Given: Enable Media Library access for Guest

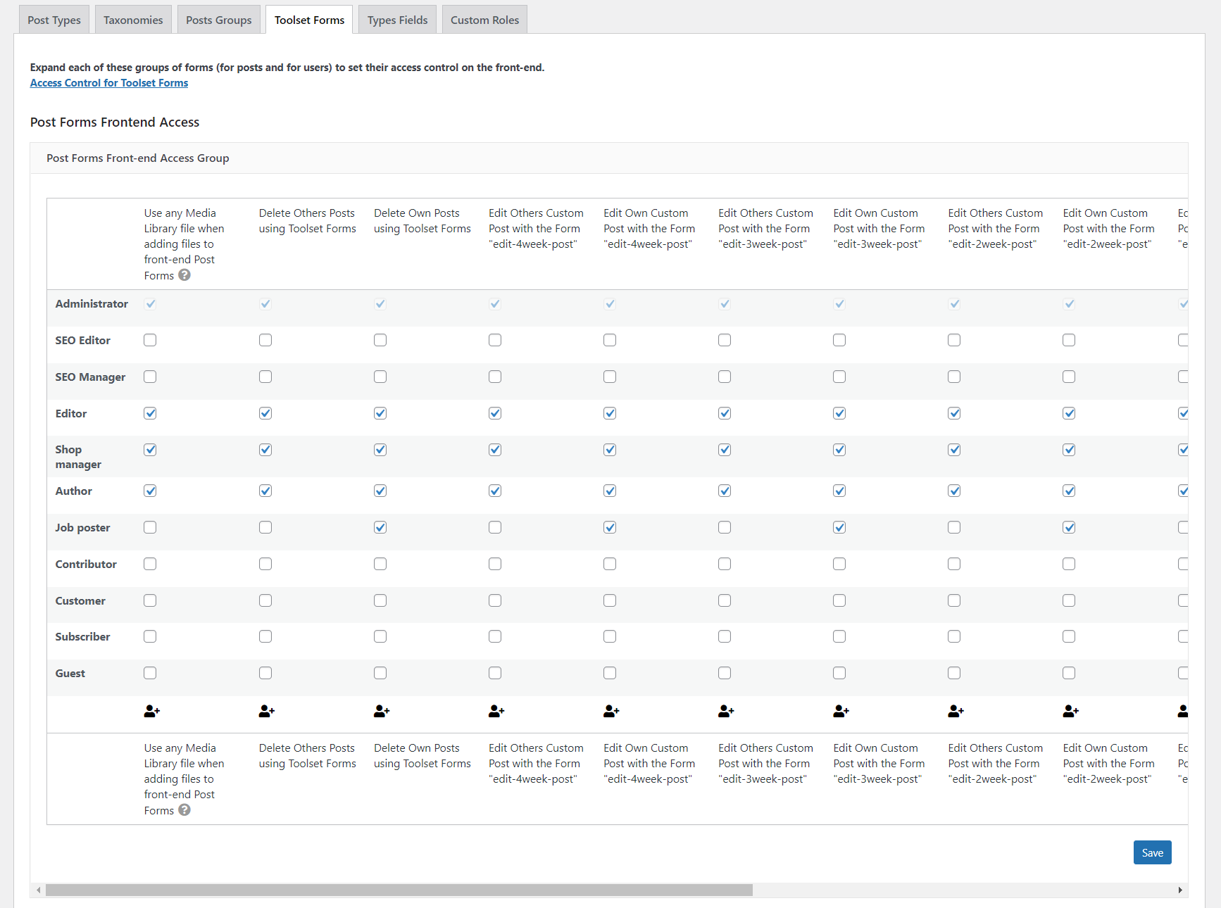Looking at the screenshot, I should (150, 673).
